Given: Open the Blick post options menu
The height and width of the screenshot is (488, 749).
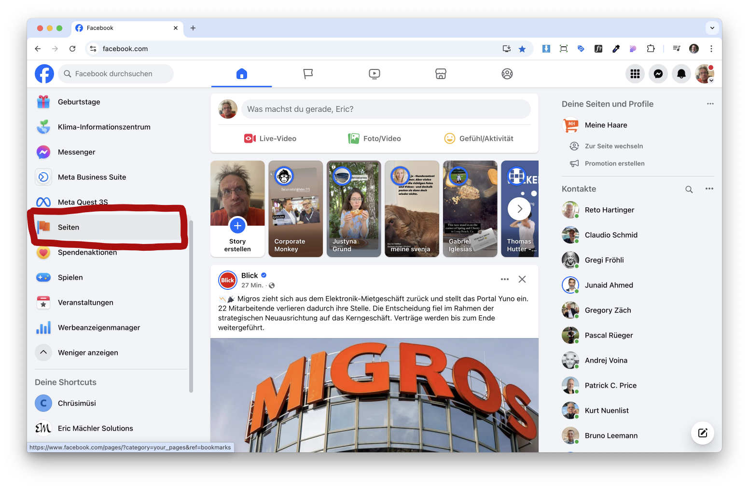Looking at the screenshot, I should coord(504,279).
